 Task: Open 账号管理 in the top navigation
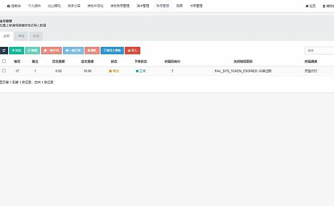pos(163,6)
